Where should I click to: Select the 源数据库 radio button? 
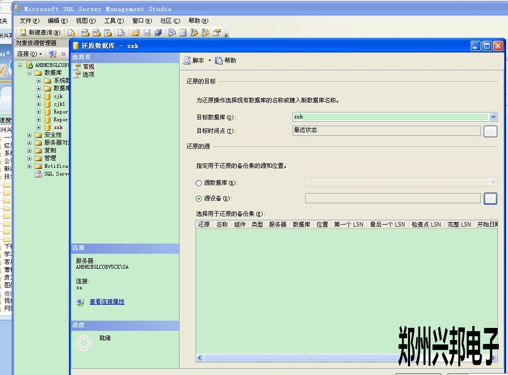pyautogui.click(x=198, y=183)
